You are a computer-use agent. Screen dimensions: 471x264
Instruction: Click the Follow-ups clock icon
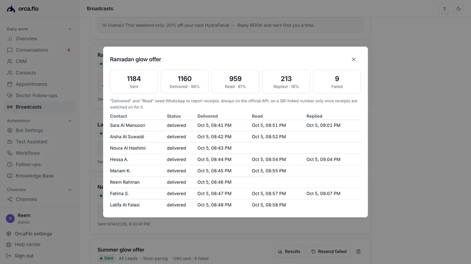[10, 164]
